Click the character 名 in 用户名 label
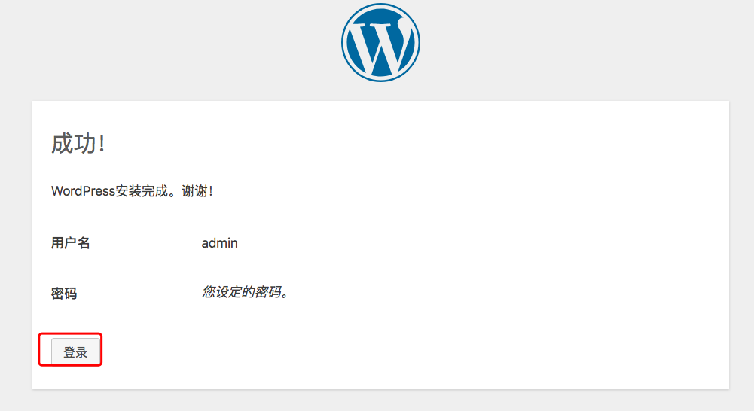The height and width of the screenshot is (411, 754). tap(84, 243)
